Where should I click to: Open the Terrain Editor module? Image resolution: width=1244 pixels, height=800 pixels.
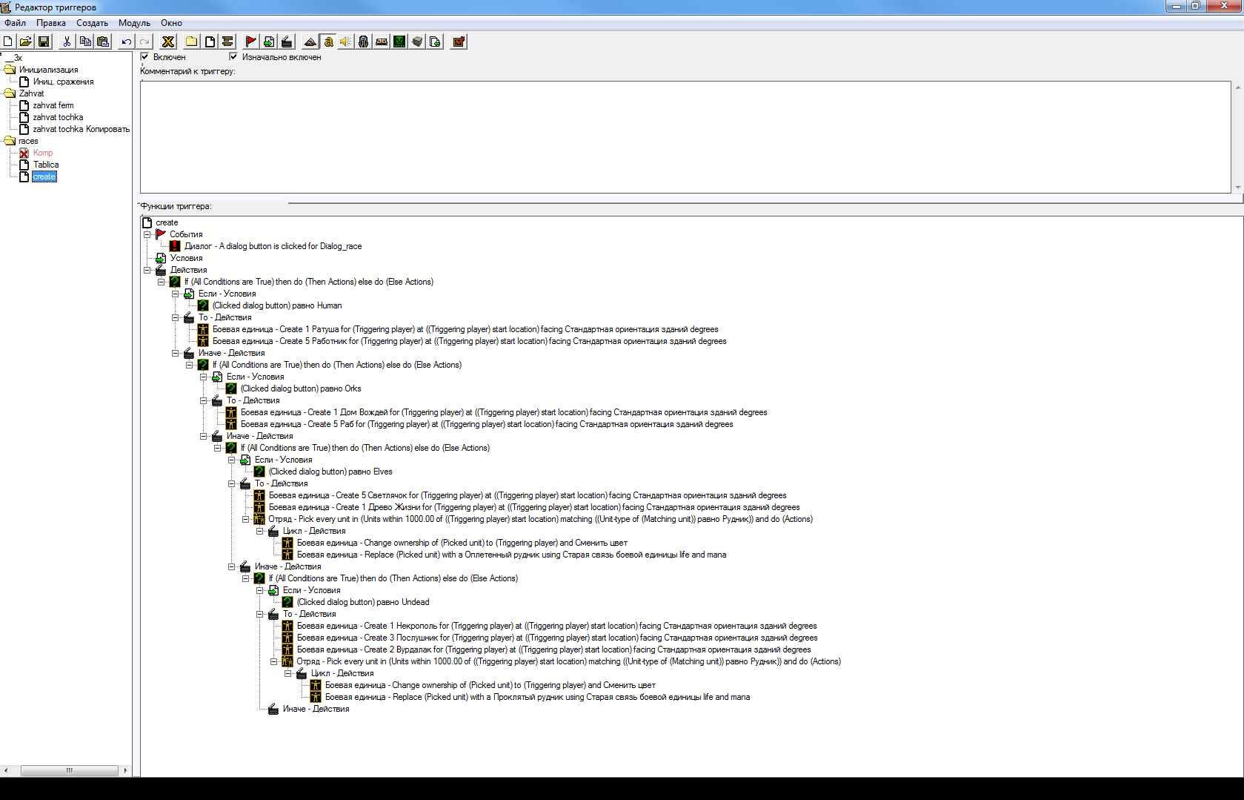click(x=310, y=42)
